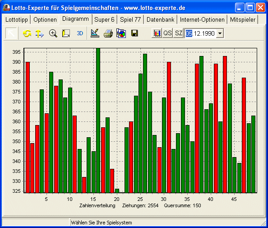The width and height of the screenshot is (268, 228).
Task: Click the pie chart copy icon
Action: point(121,33)
